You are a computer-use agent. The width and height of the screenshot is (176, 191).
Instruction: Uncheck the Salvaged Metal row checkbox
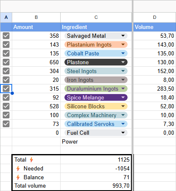(6, 36)
